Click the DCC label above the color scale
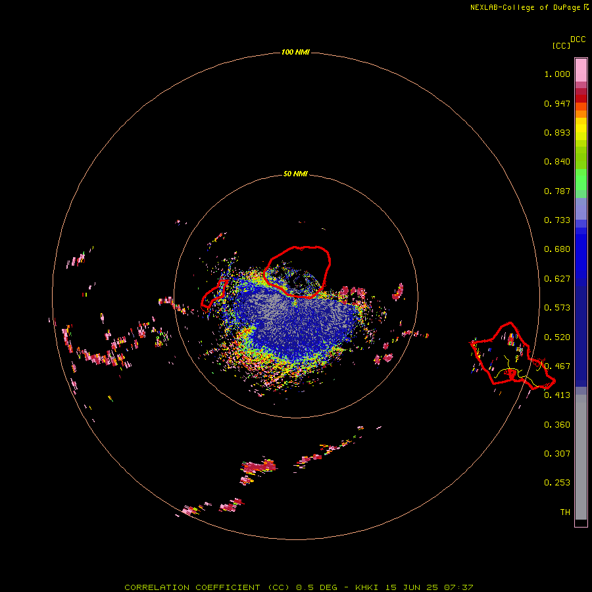Screen dimensions: 592x592 coord(578,39)
